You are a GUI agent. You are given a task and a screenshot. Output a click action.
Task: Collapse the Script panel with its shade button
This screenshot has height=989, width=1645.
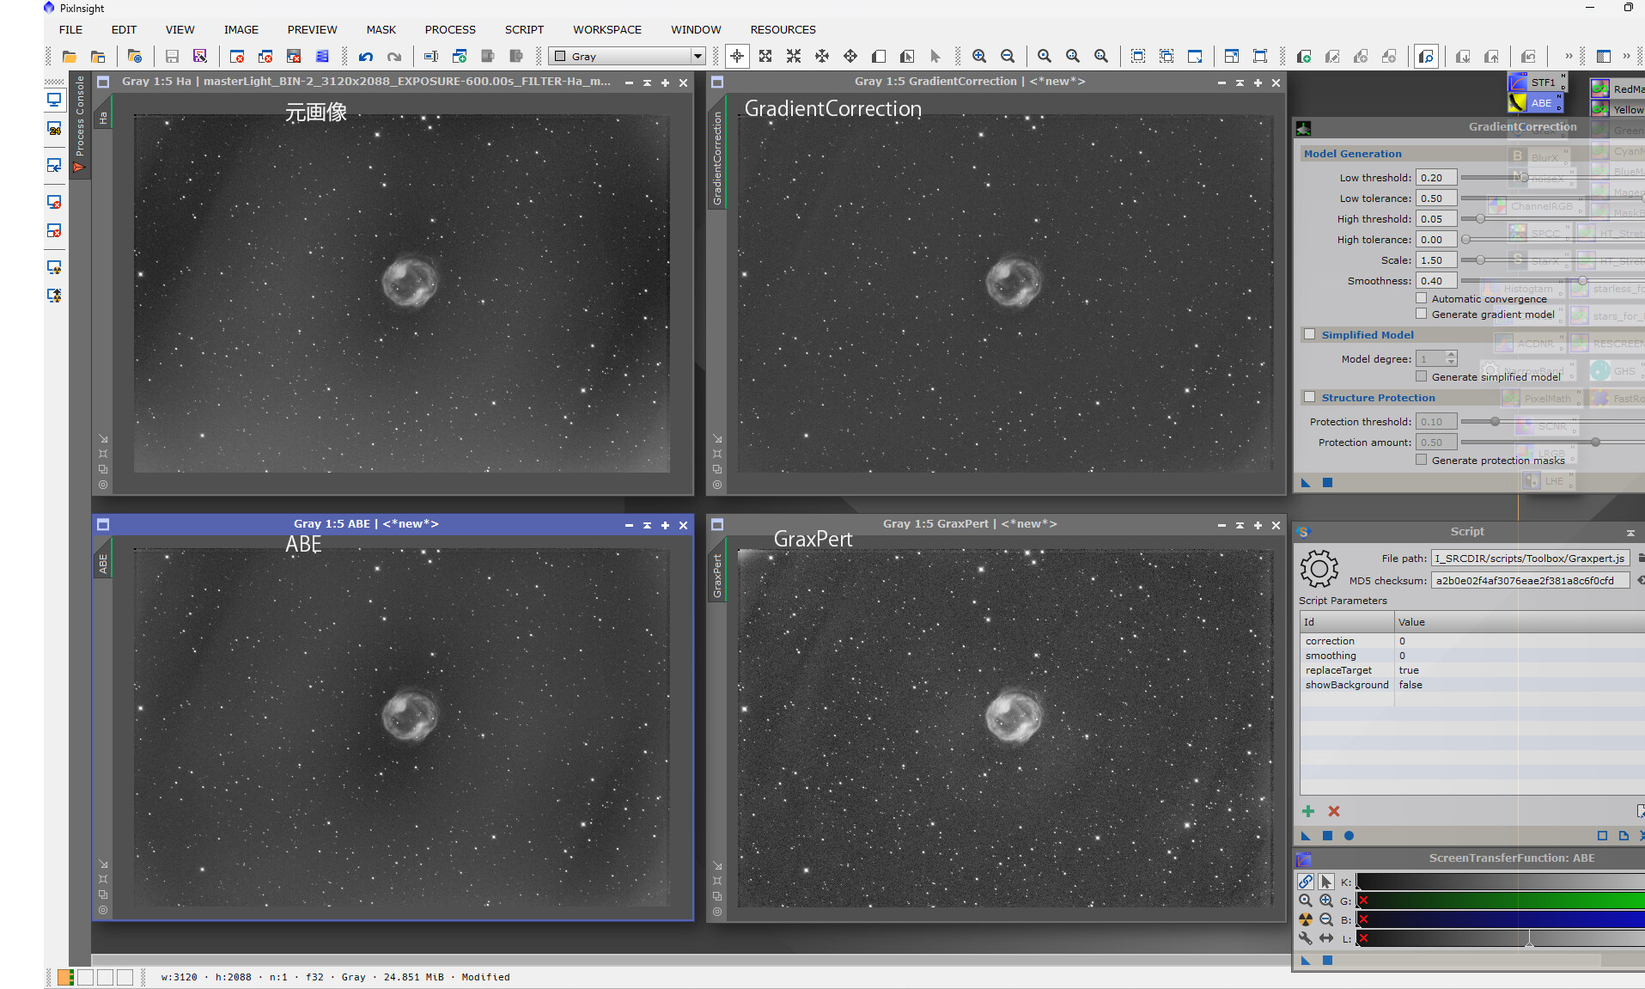pyautogui.click(x=1630, y=533)
